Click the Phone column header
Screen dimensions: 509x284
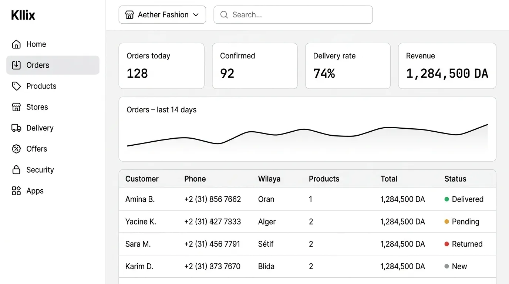pos(195,179)
